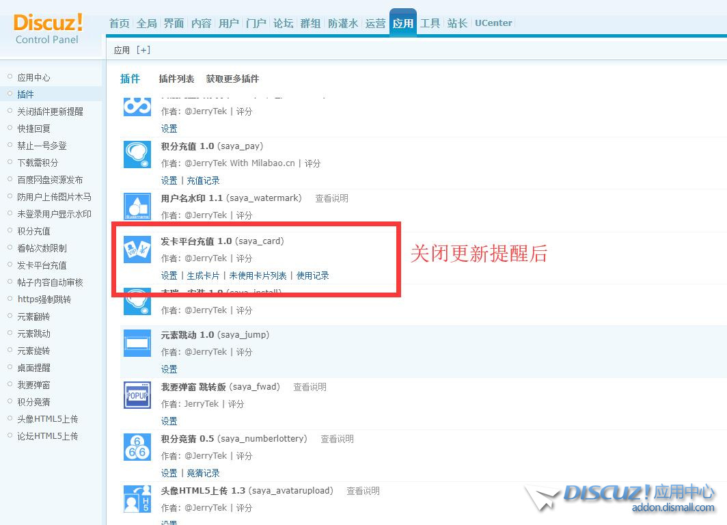Open 生成卡片 link for 发卡平台充值
The width and height of the screenshot is (727, 525).
click(203, 275)
